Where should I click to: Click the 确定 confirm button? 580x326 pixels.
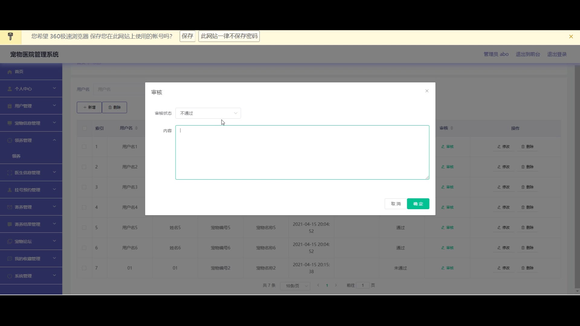[x=418, y=204]
